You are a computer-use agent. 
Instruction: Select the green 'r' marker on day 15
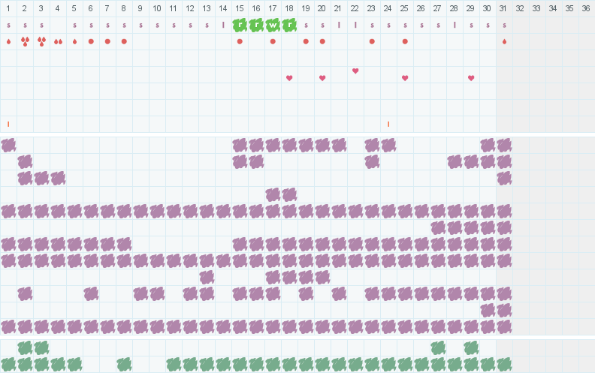(x=240, y=25)
